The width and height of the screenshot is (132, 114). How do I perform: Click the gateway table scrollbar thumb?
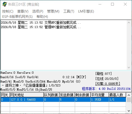129,100
